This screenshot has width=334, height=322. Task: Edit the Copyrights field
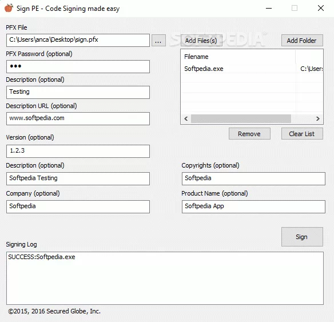click(253, 178)
